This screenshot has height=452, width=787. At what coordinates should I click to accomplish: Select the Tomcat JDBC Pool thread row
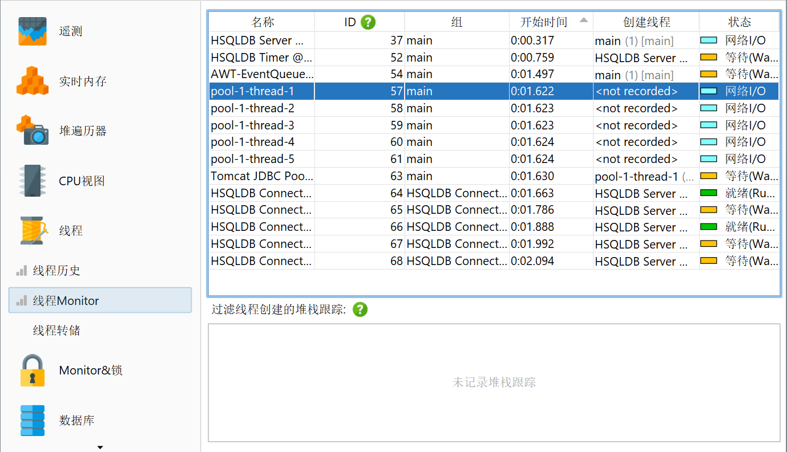click(x=494, y=176)
